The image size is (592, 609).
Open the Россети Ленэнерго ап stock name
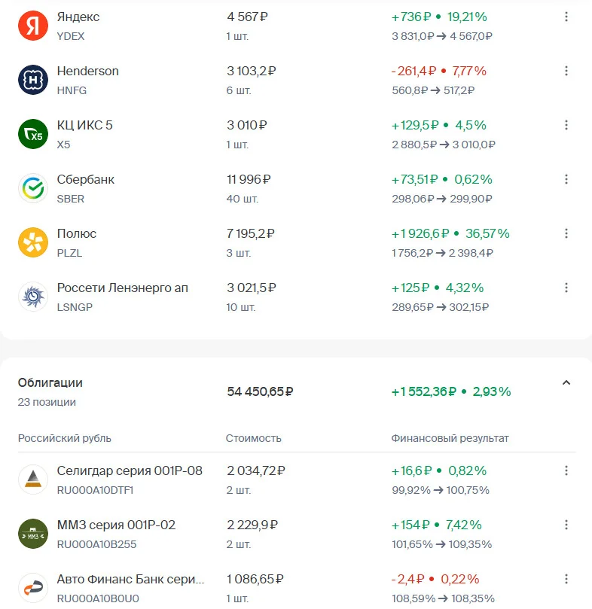pos(123,288)
